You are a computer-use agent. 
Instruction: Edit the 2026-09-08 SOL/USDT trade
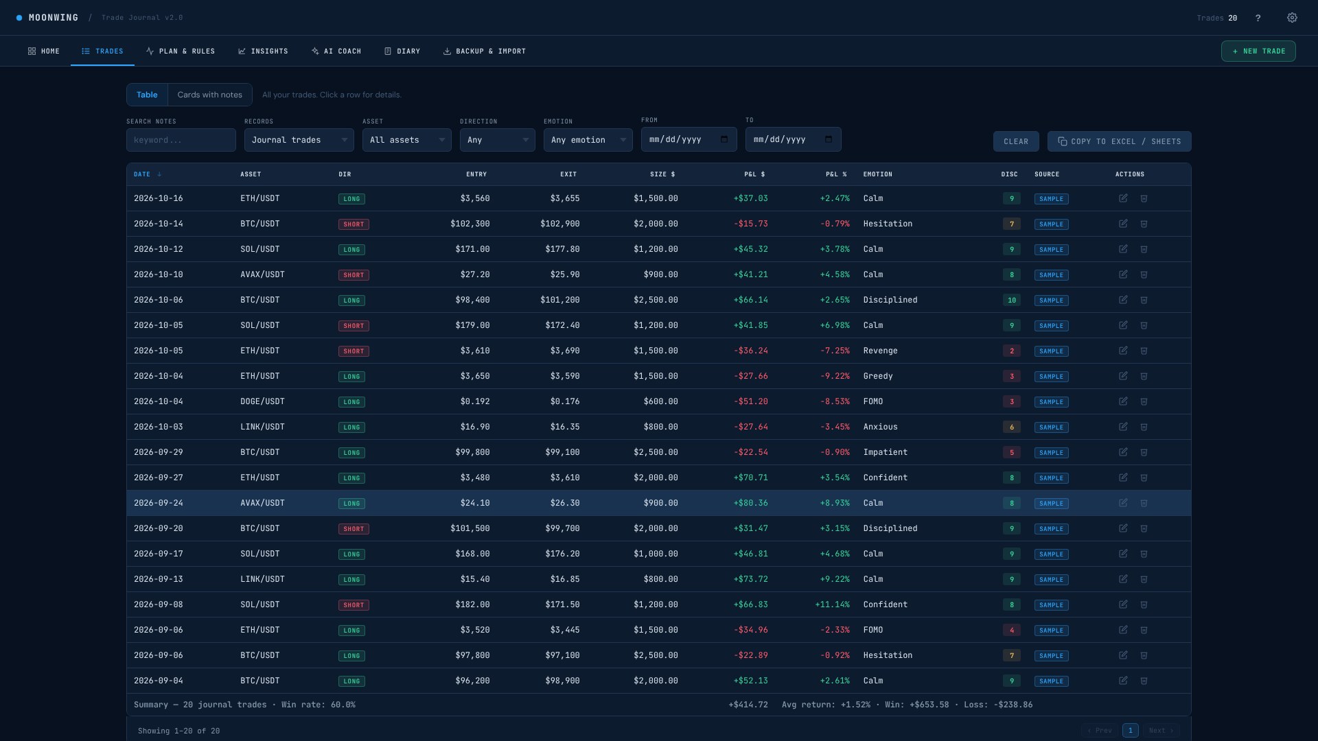(1123, 604)
